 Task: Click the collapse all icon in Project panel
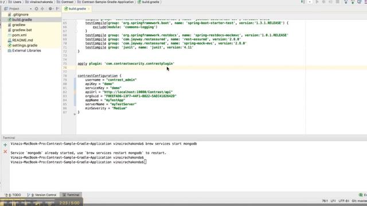click(x=42, y=9)
